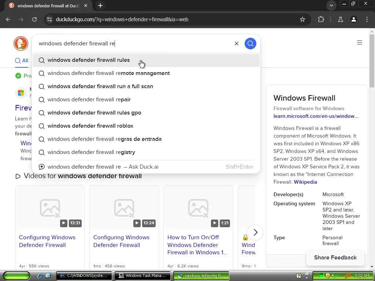The image size is (375, 281).
Task: Click the address bar URL
Action: tap(122, 19)
